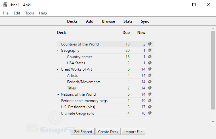Image resolution: width=216 pixels, height=139 pixels.
Task: Open options gear for Great Works of Art
Action: pos(150,69)
